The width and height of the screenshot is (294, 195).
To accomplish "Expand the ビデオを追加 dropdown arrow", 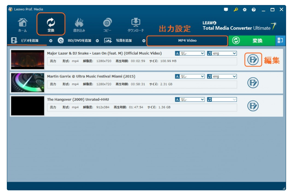I will coord(51,41).
